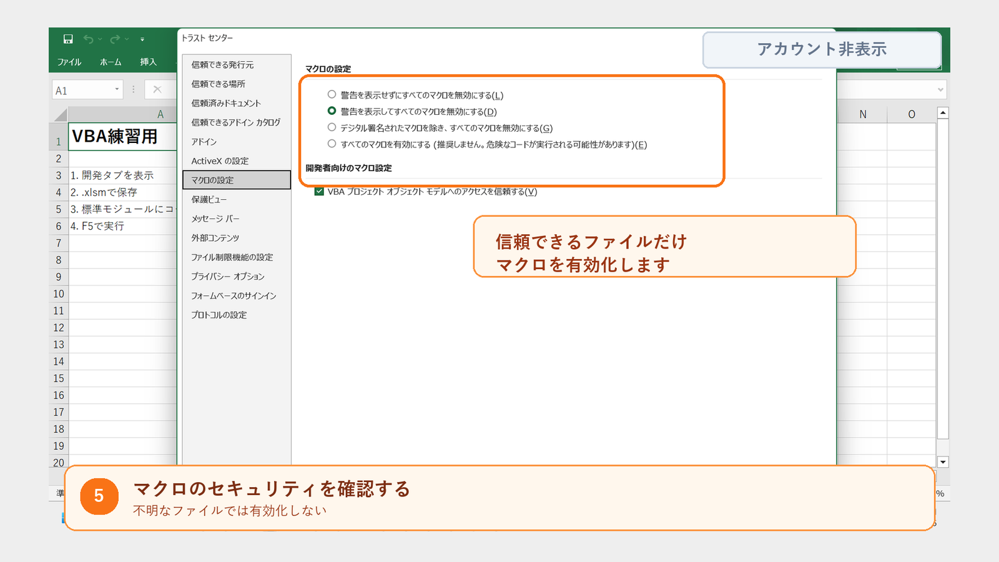The height and width of the screenshot is (562, 999).
Task: Select row 20 header
Action: [x=59, y=462]
